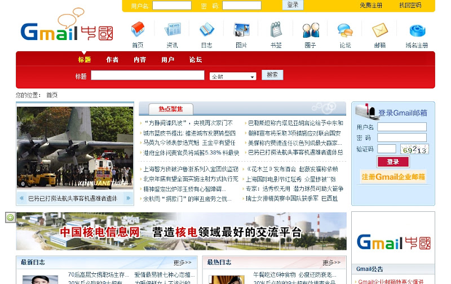Viewport: 451px width, 284px height.
Task: Open the right sidebar Gmail中国 banner
Action: [393, 242]
